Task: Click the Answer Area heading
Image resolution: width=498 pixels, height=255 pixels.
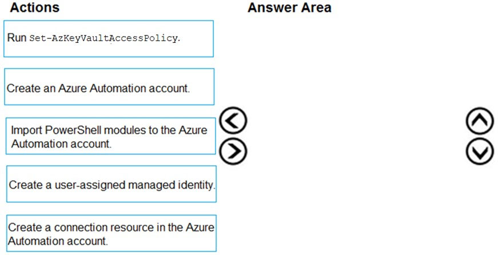Action: point(289,8)
